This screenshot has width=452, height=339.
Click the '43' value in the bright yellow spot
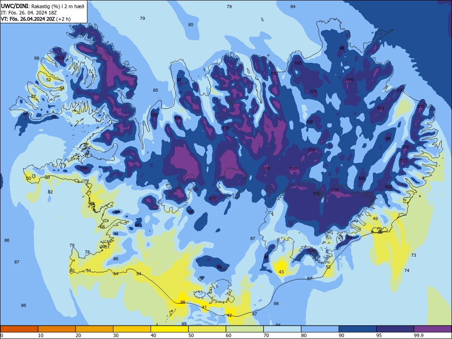(281, 272)
